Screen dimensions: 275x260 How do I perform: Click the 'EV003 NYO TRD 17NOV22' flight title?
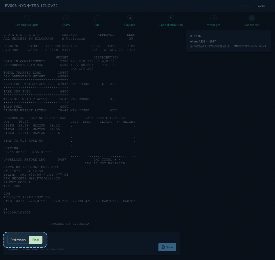[x=31, y=6]
